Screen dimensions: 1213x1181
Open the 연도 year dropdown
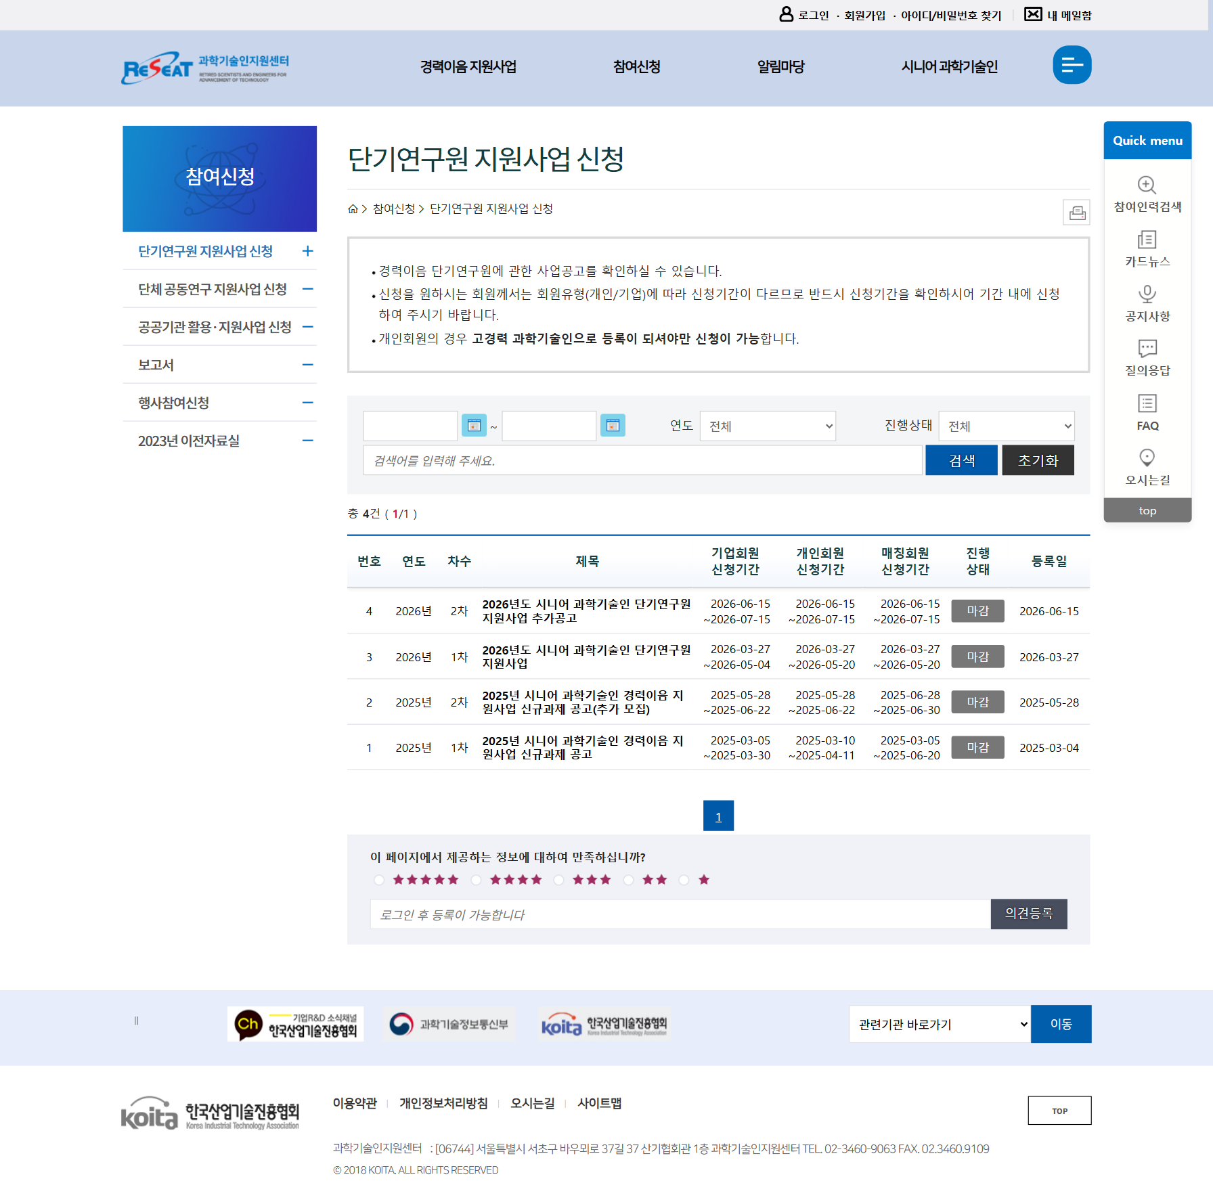tap(768, 426)
